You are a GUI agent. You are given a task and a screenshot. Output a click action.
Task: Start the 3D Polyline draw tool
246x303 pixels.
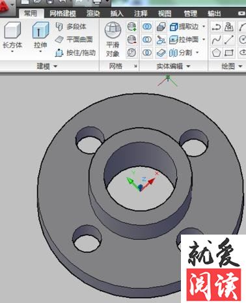(x=229, y=27)
